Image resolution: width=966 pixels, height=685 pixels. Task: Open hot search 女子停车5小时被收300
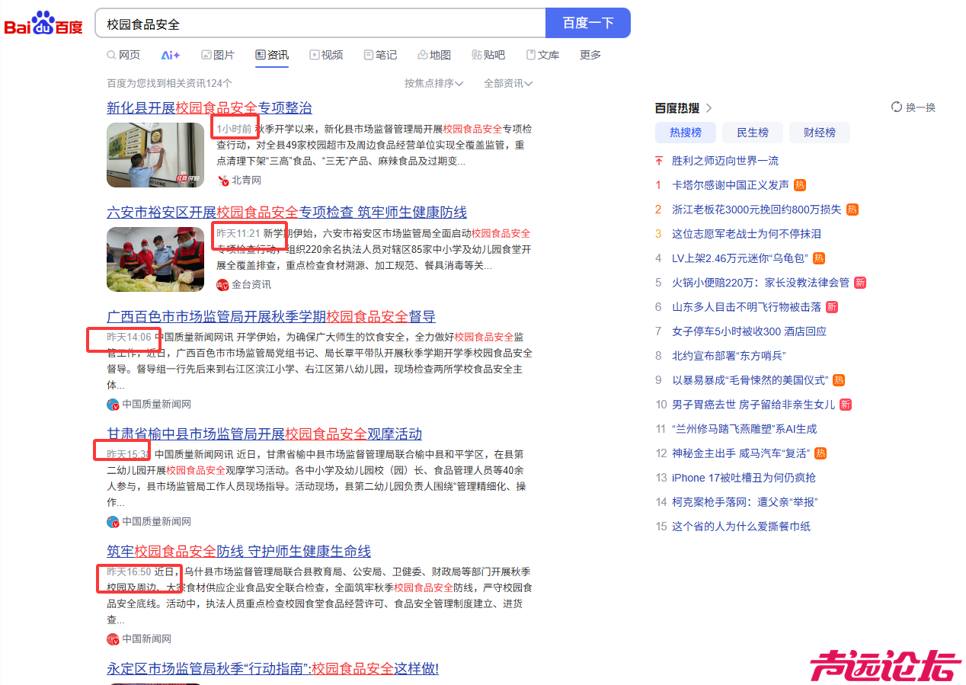tap(749, 331)
